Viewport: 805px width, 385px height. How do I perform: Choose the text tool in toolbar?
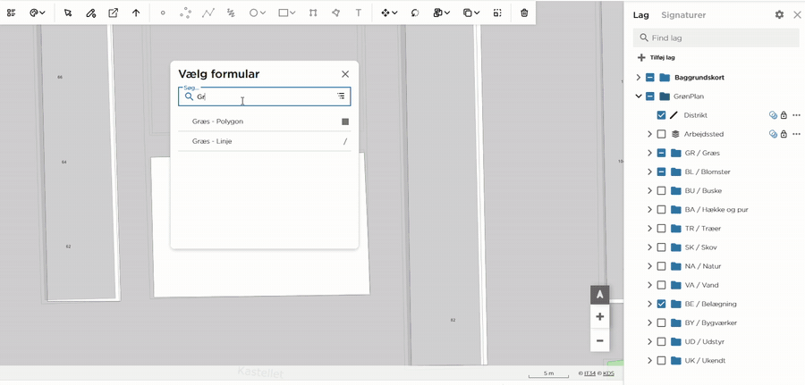(x=359, y=13)
